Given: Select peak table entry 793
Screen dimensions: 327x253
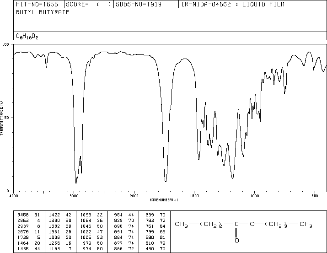Looking at the screenshot, I should tap(155, 221).
